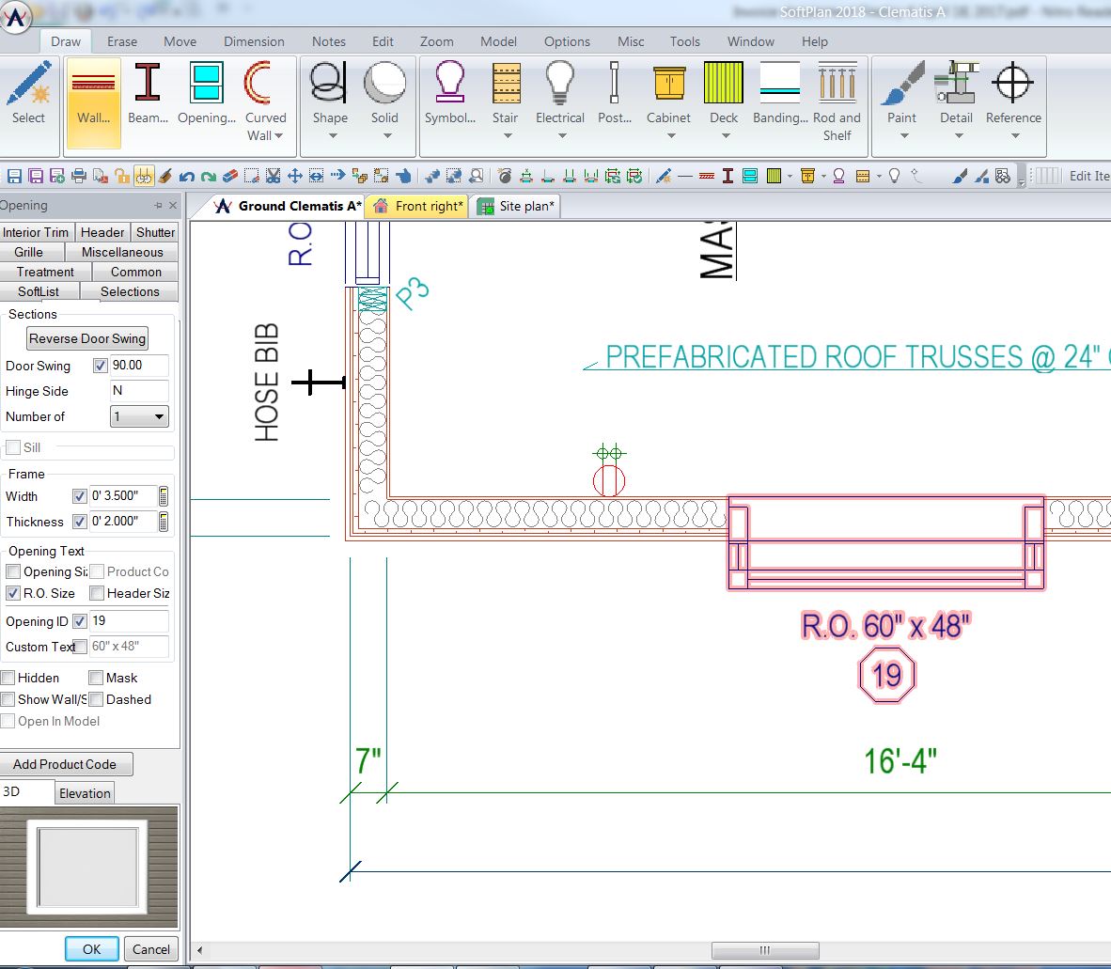Open the Dimension menu

[x=254, y=41]
